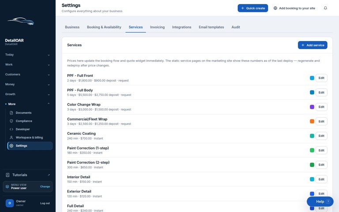Click the Log out link
The height and width of the screenshot is (212, 339).
pos(45,203)
